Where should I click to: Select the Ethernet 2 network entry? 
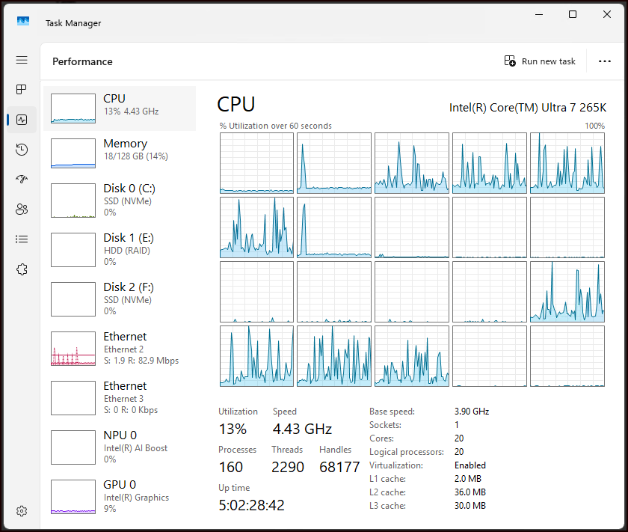pyautogui.click(x=120, y=348)
